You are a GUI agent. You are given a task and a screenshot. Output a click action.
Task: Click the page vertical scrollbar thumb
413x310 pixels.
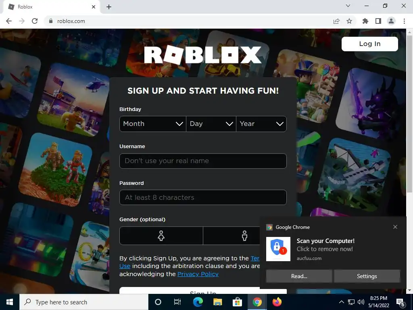tap(409, 113)
